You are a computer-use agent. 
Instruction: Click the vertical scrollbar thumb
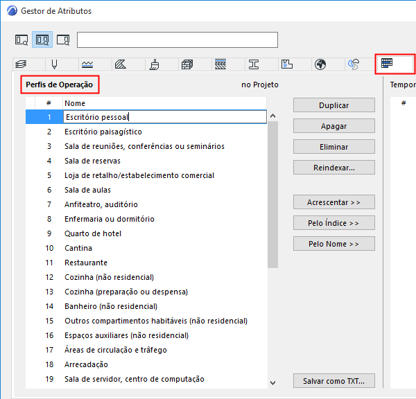(x=272, y=195)
